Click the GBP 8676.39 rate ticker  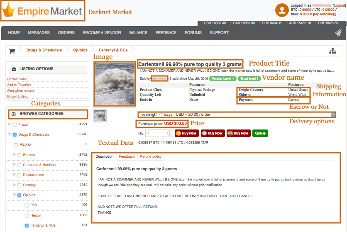click(x=326, y=23)
